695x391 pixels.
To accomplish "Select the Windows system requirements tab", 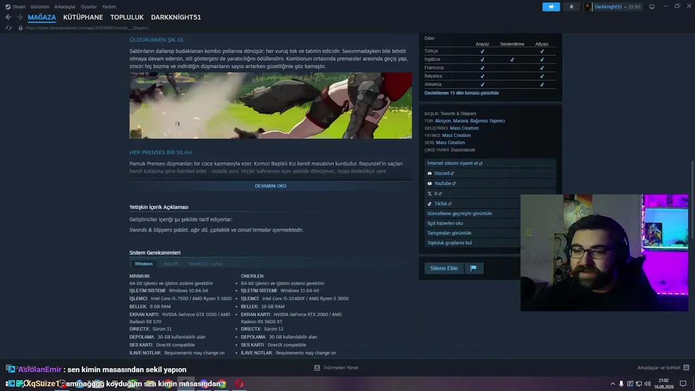I will 144,264.
